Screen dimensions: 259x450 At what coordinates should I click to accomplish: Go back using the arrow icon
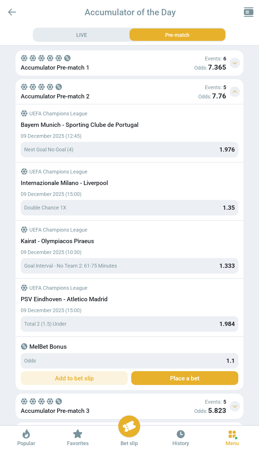12,12
